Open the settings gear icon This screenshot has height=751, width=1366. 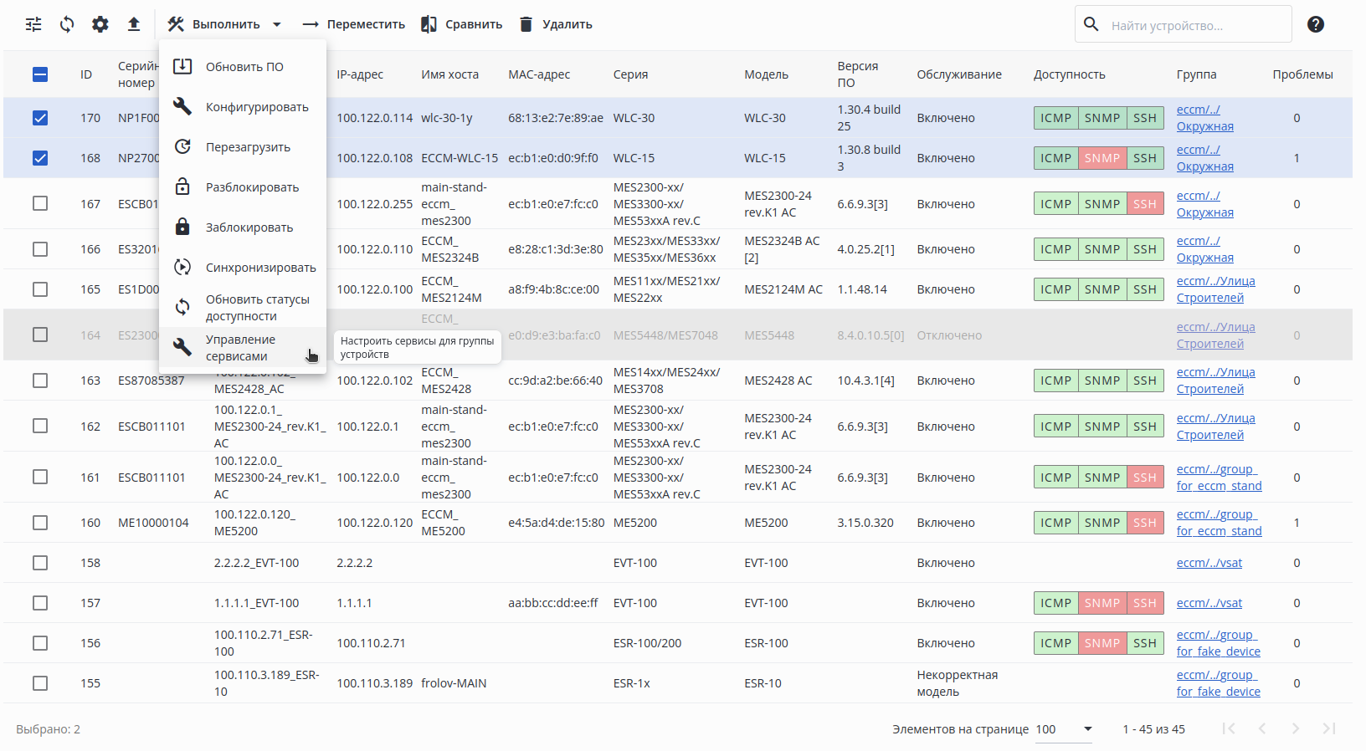point(100,24)
